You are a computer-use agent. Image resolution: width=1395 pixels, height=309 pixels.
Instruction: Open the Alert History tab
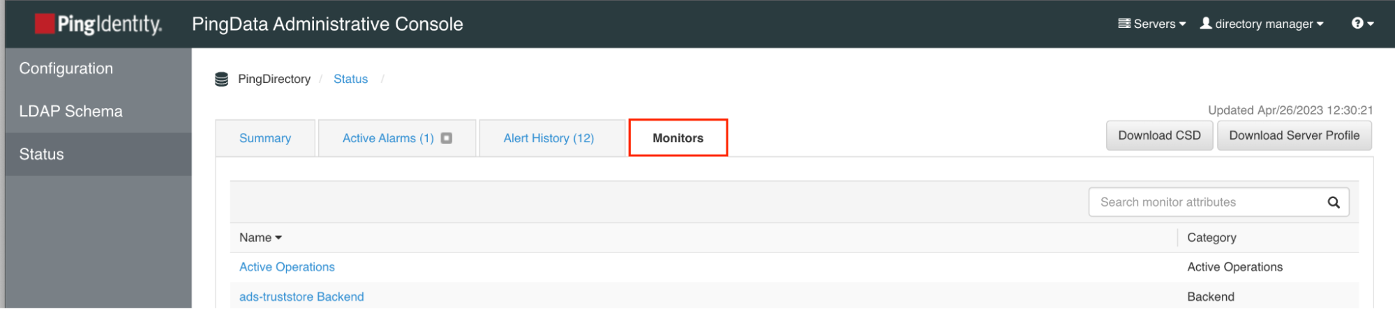click(549, 138)
